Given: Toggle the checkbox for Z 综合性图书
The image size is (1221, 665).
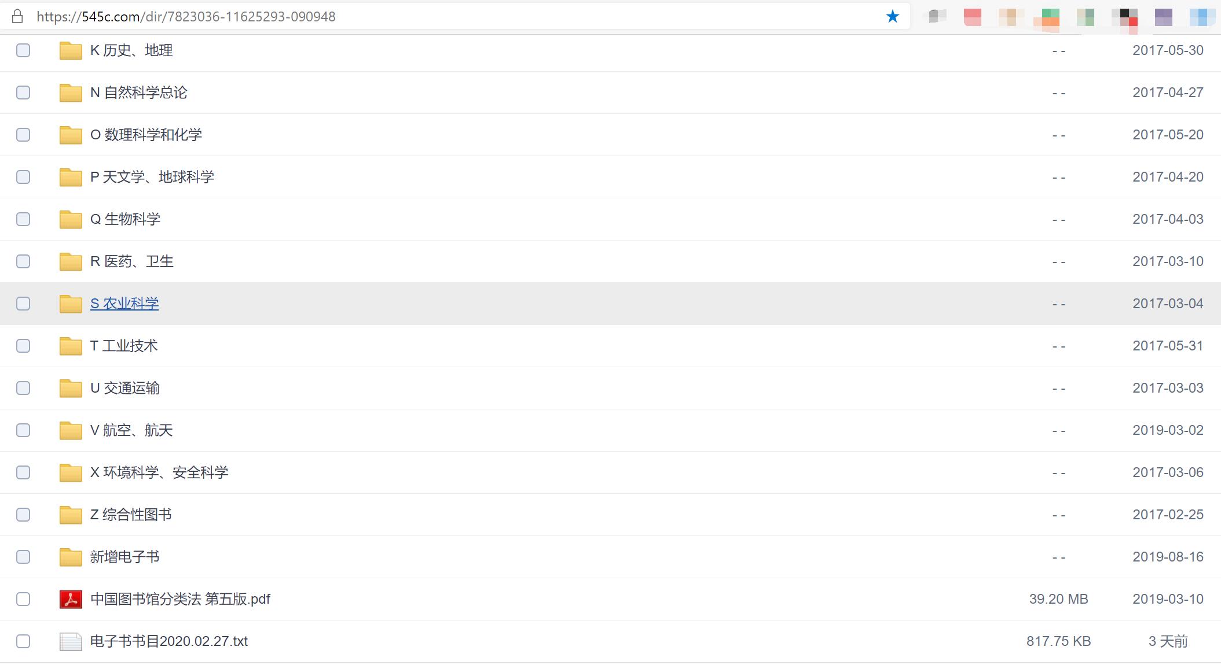Looking at the screenshot, I should (23, 515).
